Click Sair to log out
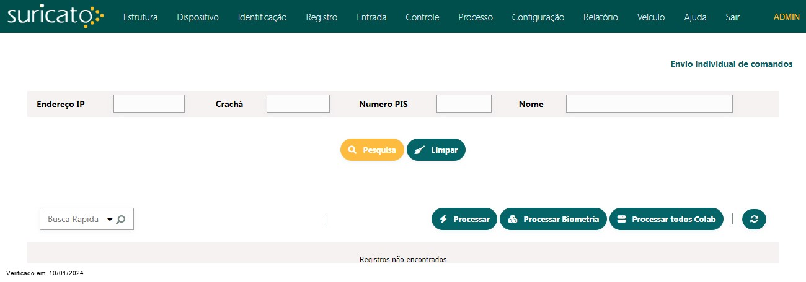 [733, 17]
